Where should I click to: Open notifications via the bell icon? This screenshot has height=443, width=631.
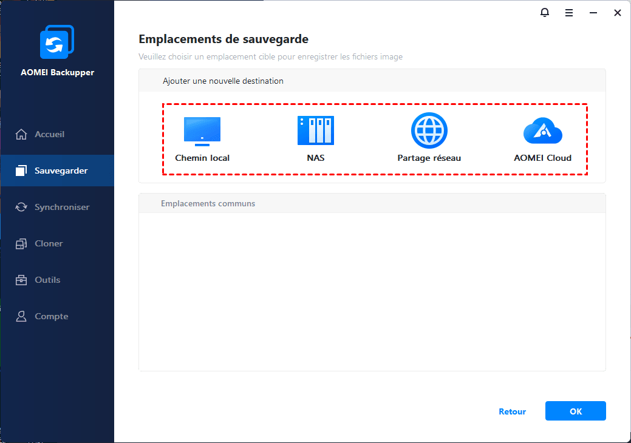[545, 13]
